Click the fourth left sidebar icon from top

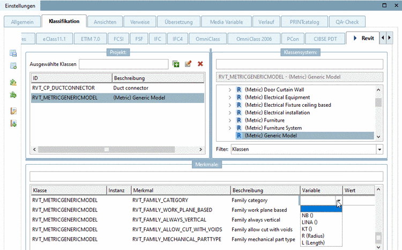[x=13, y=95]
